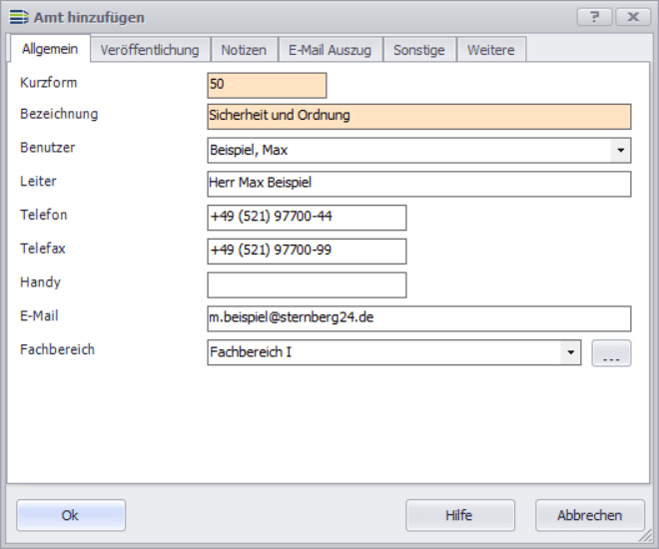Switch to the Allgemein tab

[50, 50]
